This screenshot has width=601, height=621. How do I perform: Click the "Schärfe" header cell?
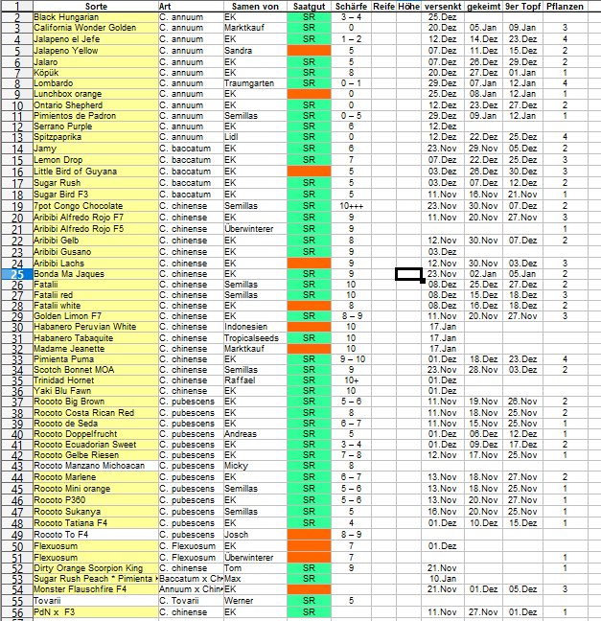point(351,6)
